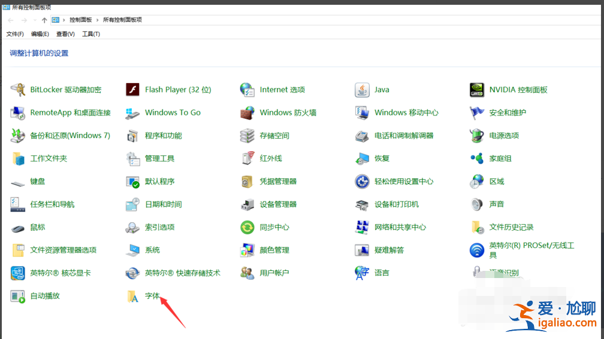
Task: Open the Internet 选项 globe icon
Action: point(247,90)
